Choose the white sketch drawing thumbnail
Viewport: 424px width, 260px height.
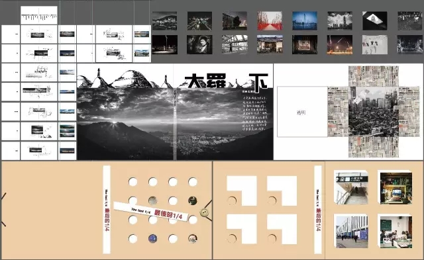coord(375,44)
